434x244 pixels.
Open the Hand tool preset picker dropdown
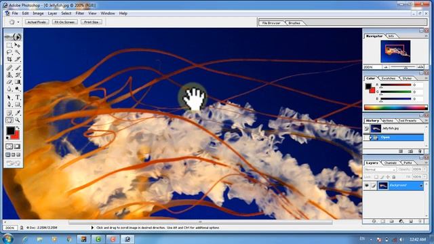pos(18,22)
